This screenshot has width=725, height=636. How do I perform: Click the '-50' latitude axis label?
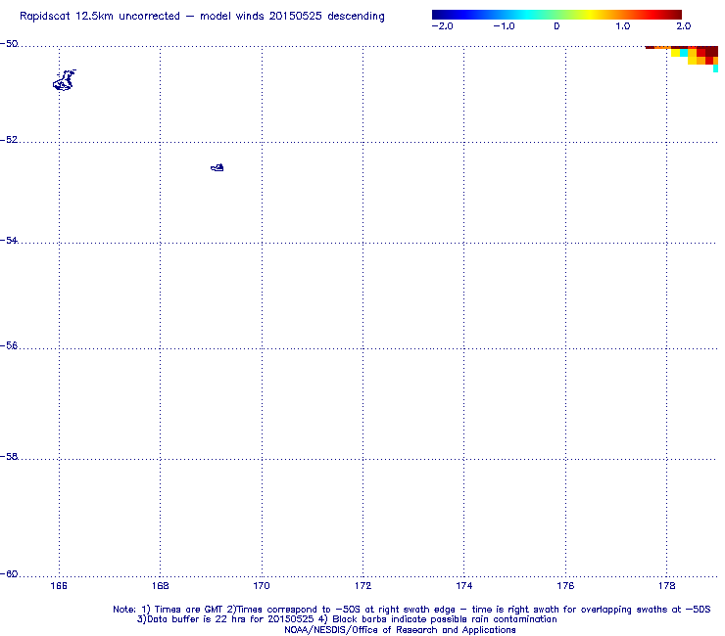coord(9,44)
